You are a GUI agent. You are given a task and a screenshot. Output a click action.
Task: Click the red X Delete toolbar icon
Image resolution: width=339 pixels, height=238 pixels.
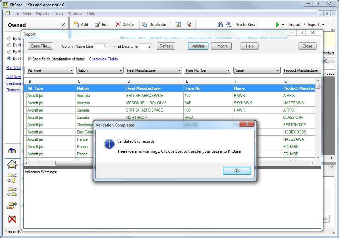click(118, 25)
